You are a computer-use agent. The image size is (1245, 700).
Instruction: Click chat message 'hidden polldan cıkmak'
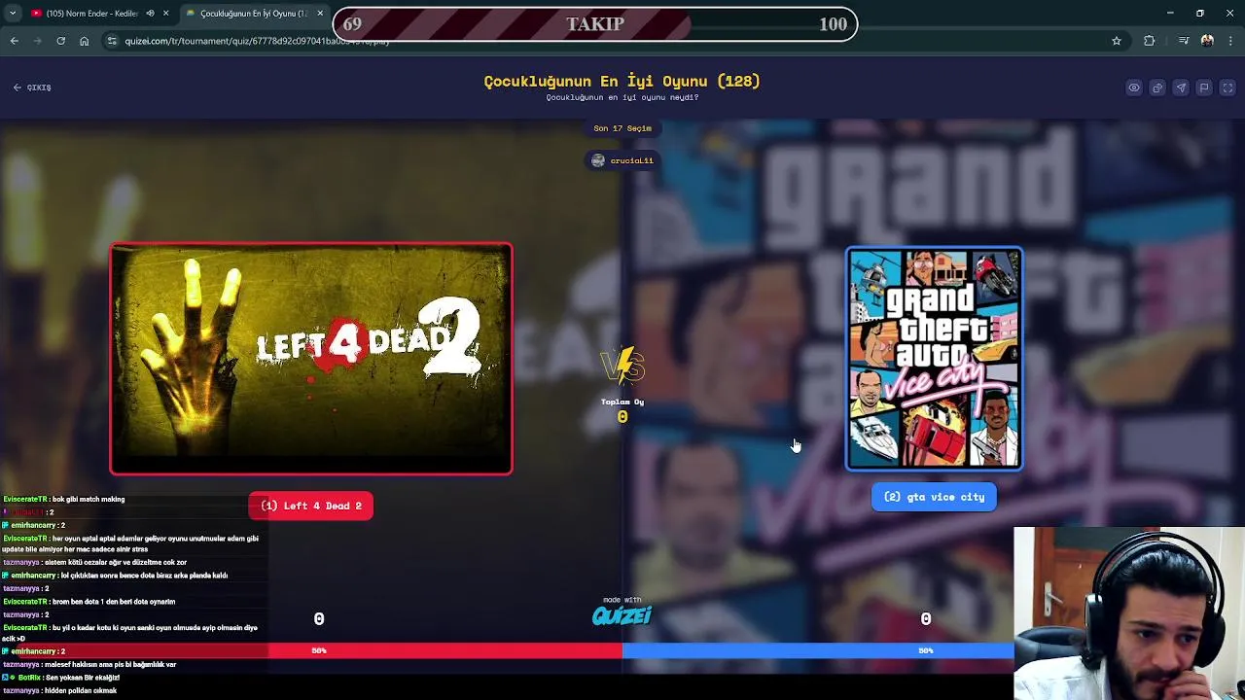[80, 690]
